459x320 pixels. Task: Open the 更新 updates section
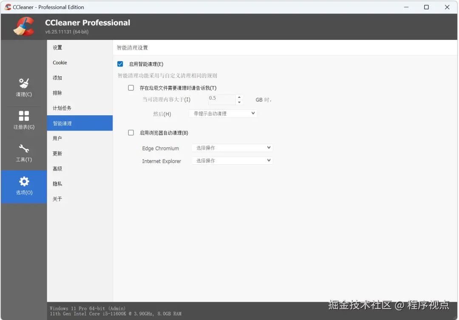pyautogui.click(x=57, y=153)
